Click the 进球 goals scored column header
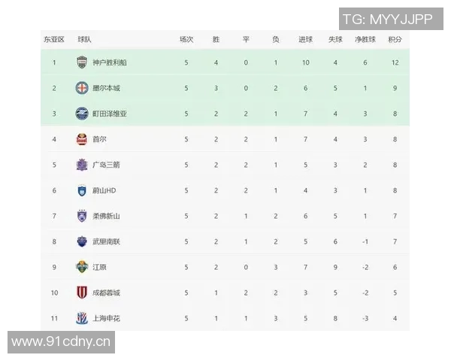Image resolution: width=451 pixels, height=361 pixels. coord(305,39)
